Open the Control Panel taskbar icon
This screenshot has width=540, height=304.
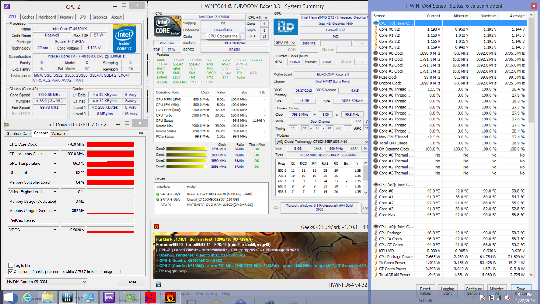(x=88, y=297)
